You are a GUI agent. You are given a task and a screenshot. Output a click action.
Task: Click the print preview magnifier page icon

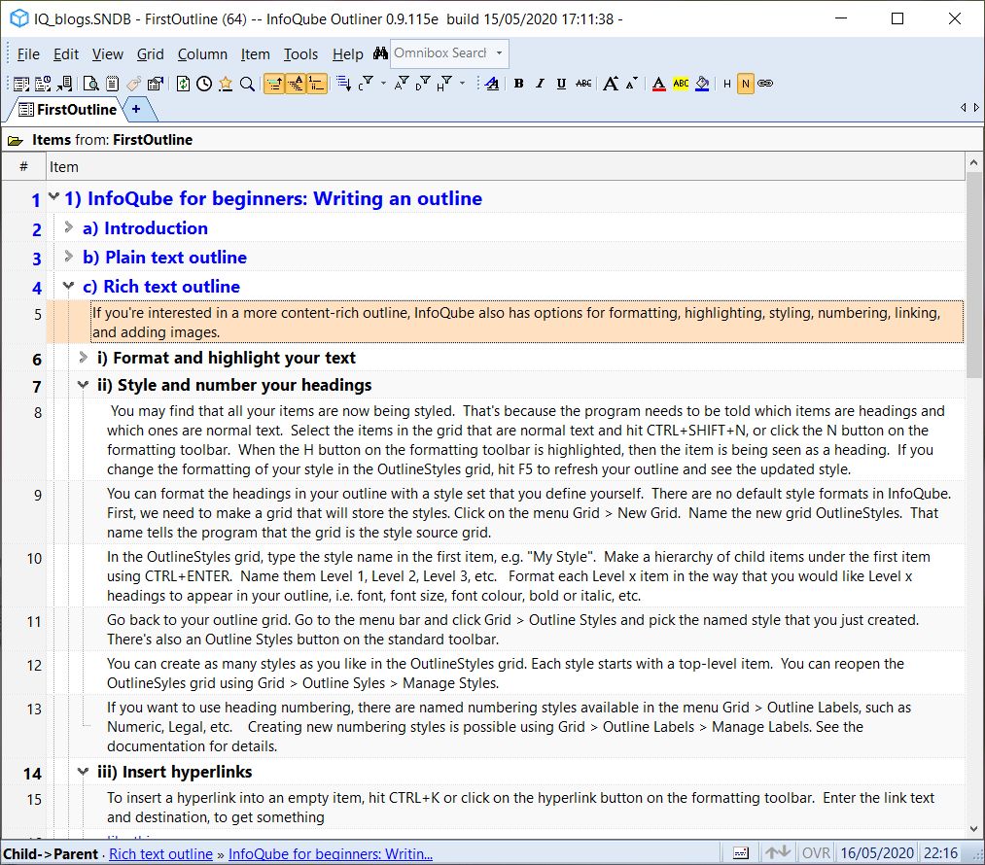pos(91,84)
